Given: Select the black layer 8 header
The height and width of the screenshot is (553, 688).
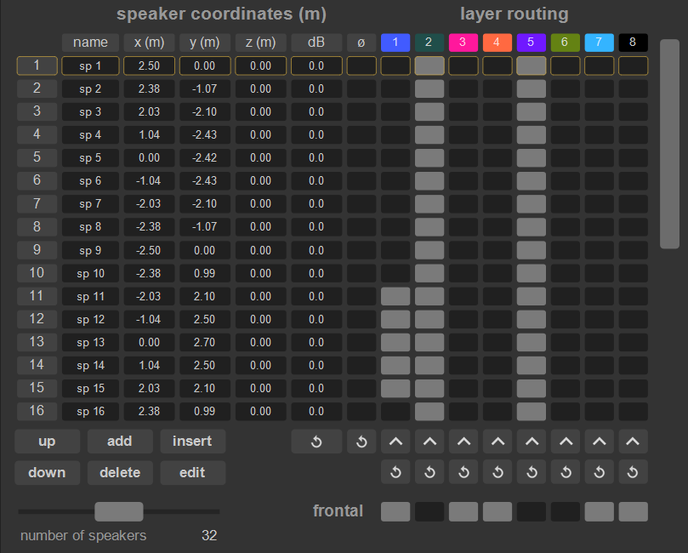Looking at the screenshot, I should (x=634, y=43).
